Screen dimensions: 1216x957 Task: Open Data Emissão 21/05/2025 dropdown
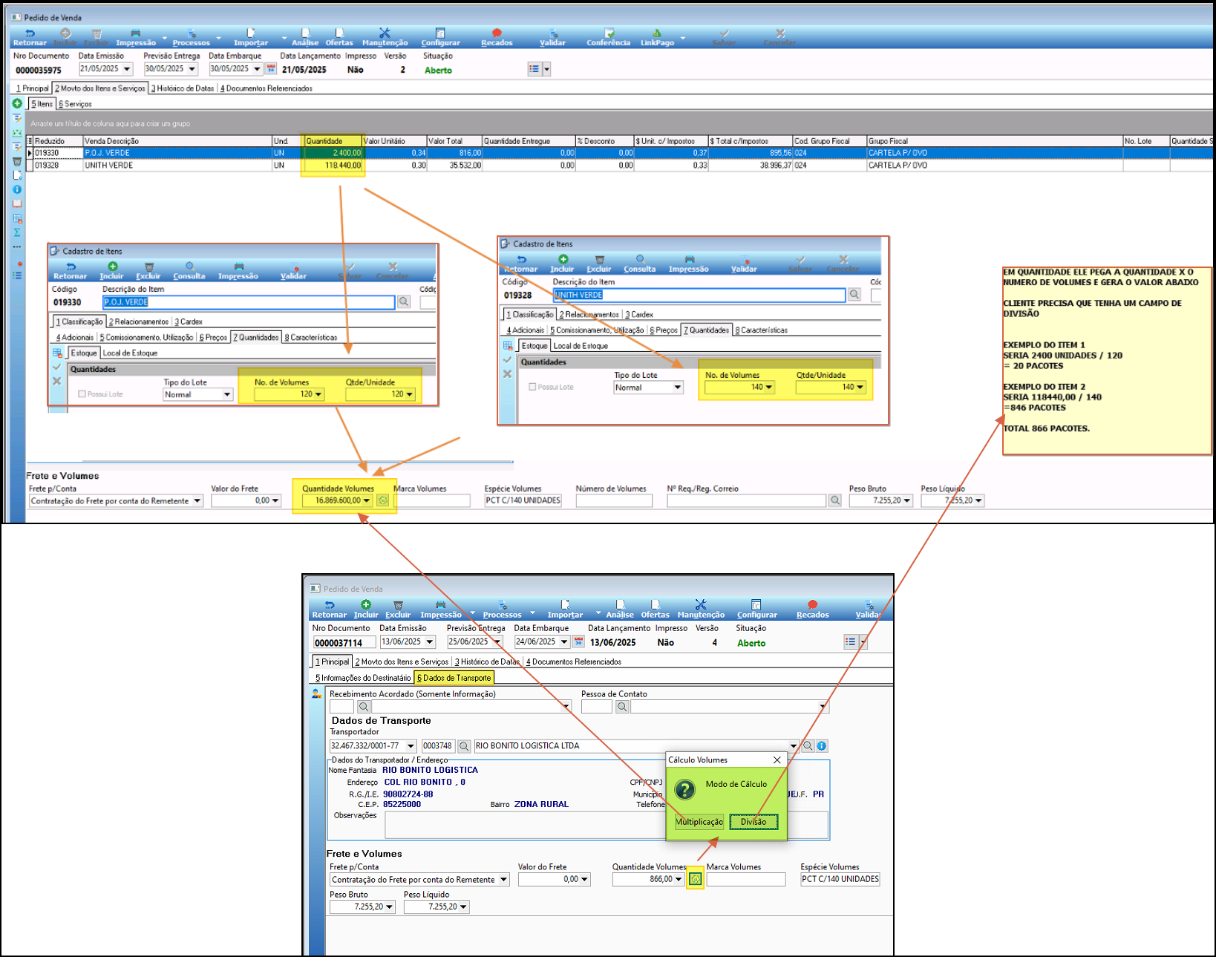click(127, 69)
